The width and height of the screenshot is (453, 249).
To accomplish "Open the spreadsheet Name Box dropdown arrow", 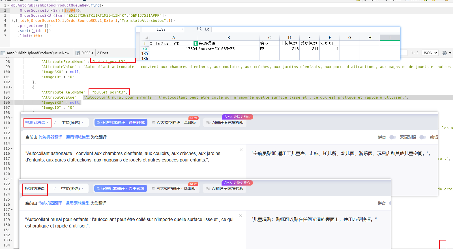I will pos(183,29).
